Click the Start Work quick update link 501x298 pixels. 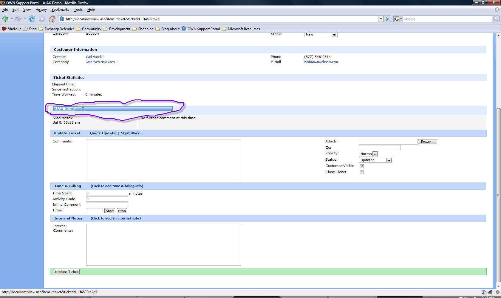pos(130,133)
